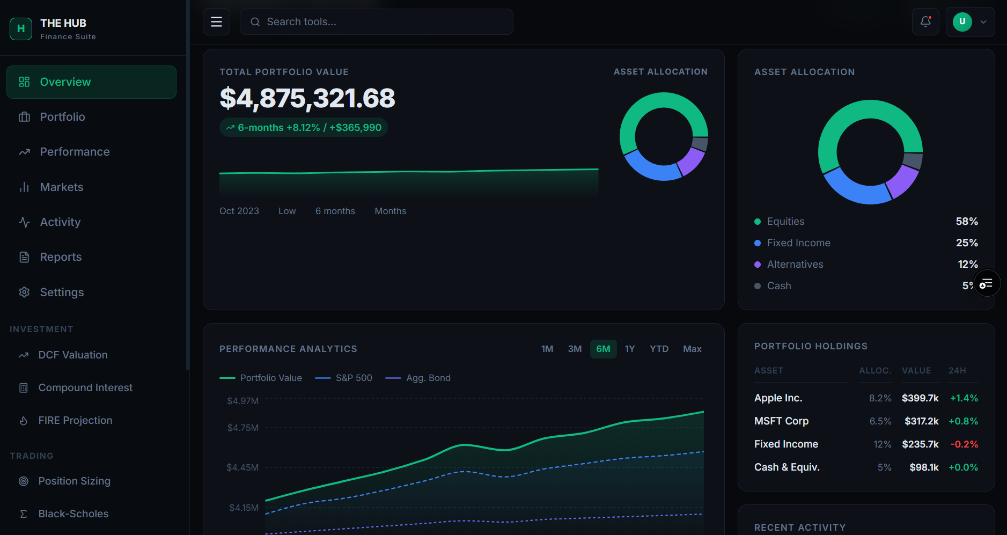This screenshot has width=1007, height=535.
Task: Select the 1Y time range tab
Action: [630, 349]
